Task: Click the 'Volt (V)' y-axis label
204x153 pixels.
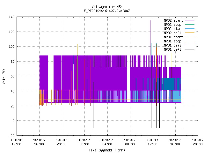Action: pyautogui.click(x=4, y=76)
